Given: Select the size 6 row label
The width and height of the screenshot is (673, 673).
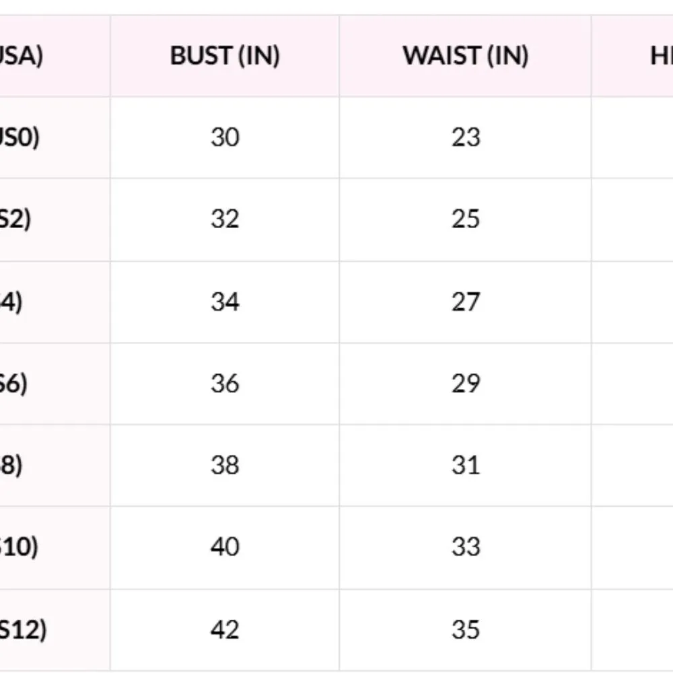Looking at the screenshot, I should [13, 384].
